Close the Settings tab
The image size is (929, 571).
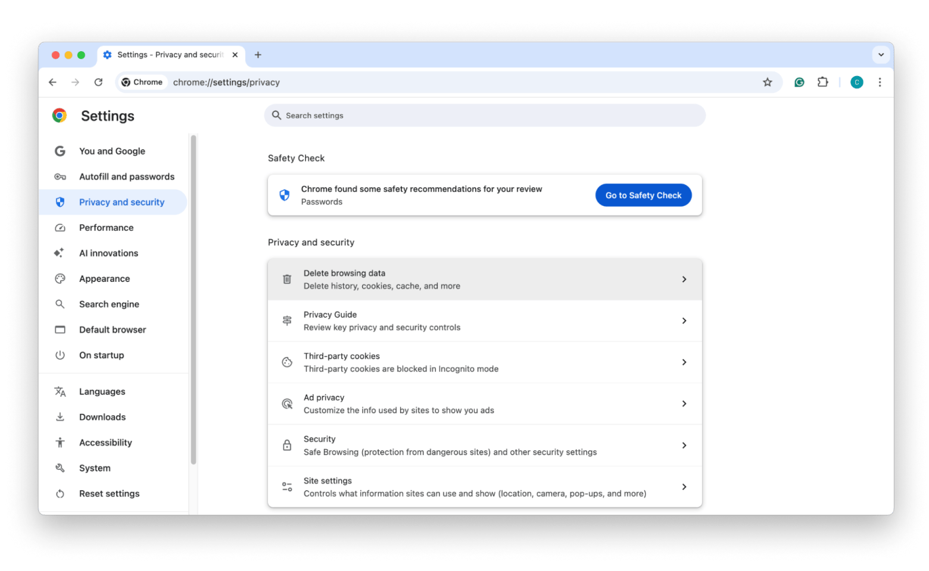click(235, 55)
